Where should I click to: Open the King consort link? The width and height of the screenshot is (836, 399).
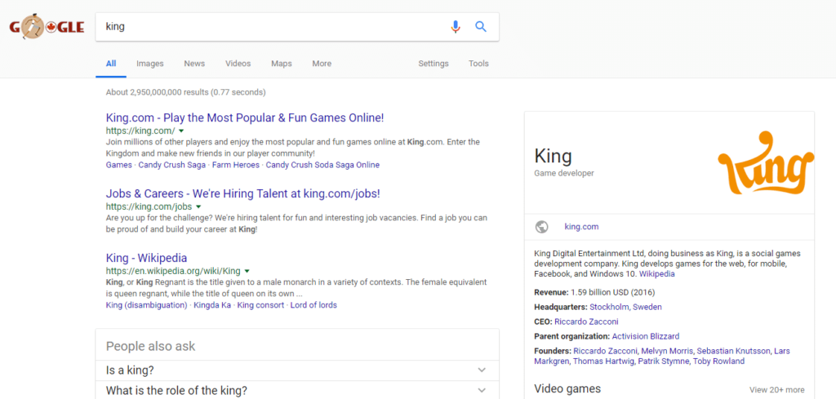point(260,305)
